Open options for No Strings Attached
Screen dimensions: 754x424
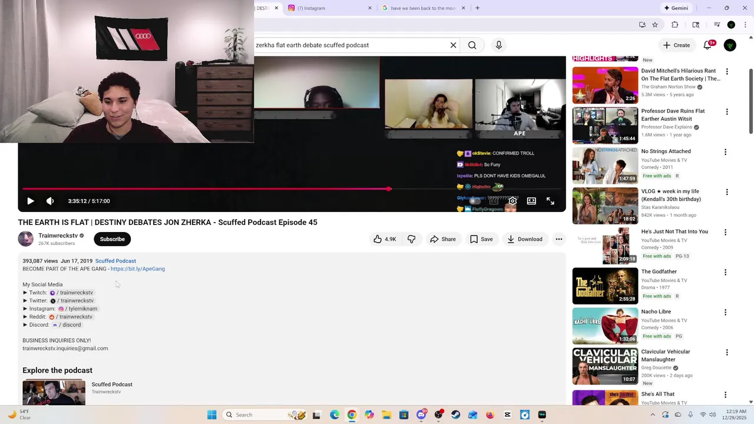[725, 152]
